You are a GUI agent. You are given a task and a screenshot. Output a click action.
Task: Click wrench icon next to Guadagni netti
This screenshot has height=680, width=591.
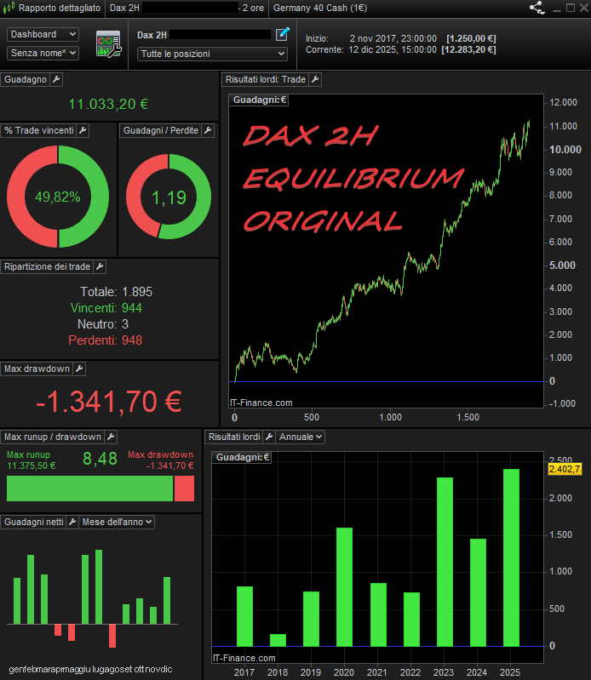click(x=72, y=522)
